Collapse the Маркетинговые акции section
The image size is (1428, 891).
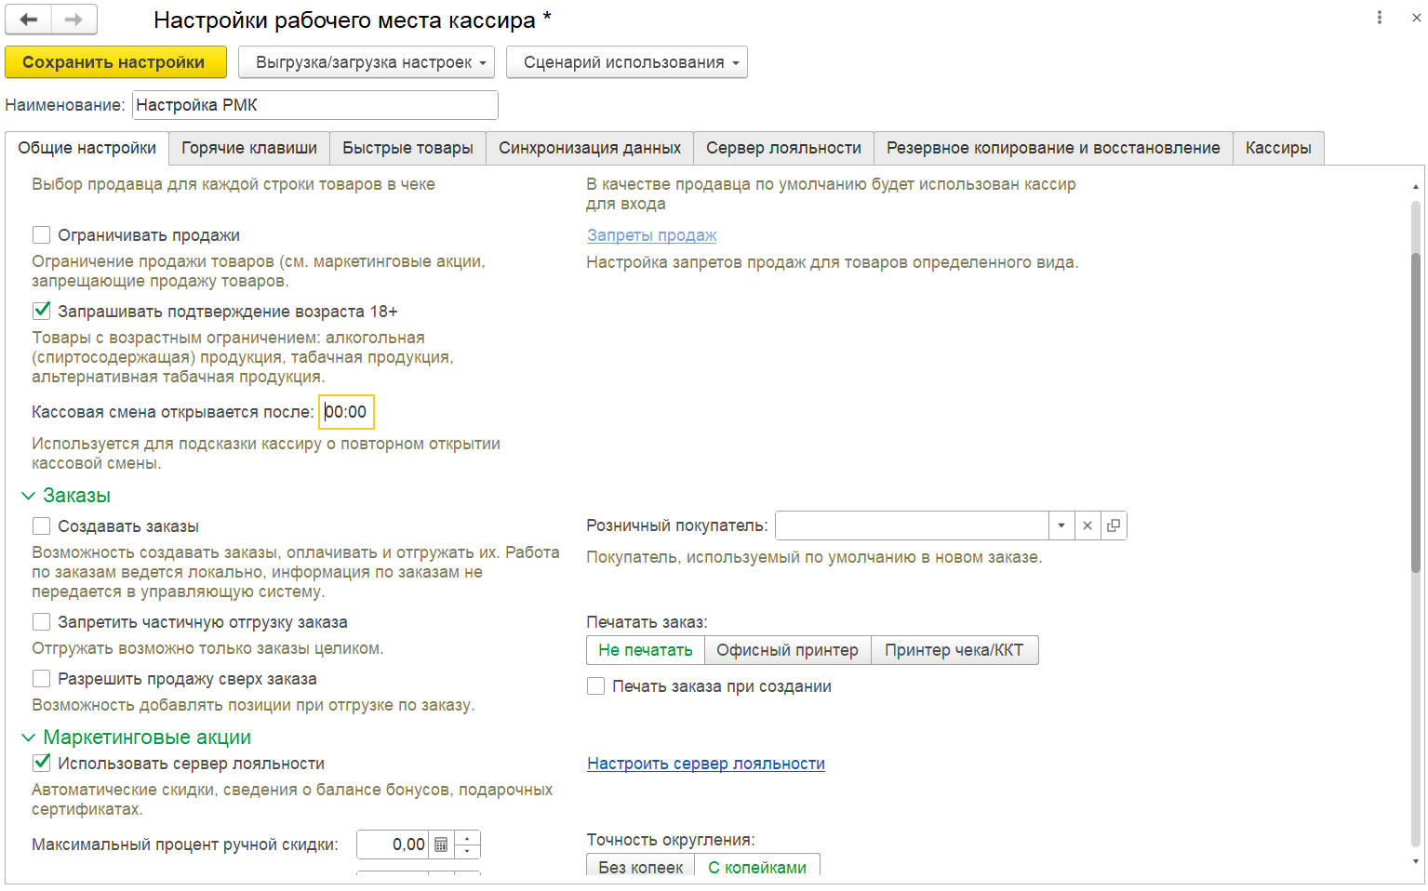pos(29,738)
